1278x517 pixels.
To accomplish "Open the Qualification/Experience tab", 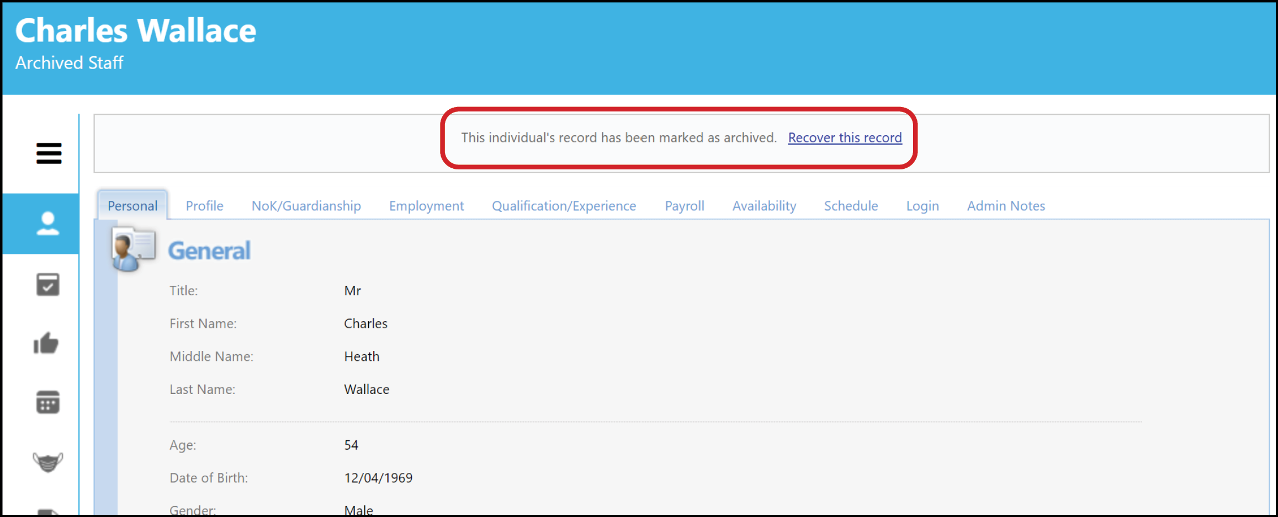I will click(x=564, y=205).
